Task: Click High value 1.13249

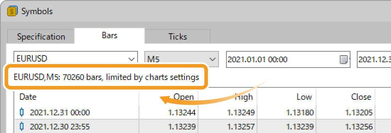Action: tap(241, 112)
